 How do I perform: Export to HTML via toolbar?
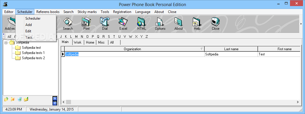point(141,24)
